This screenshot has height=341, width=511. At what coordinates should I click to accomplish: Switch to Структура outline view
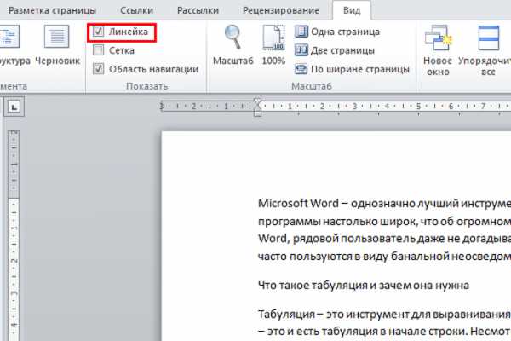click(x=15, y=46)
